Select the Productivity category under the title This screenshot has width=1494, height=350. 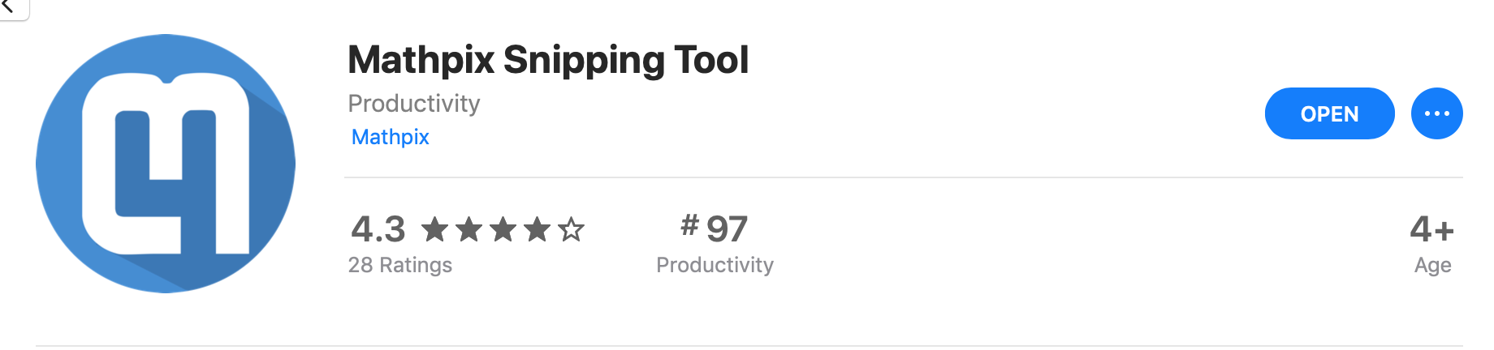pos(414,104)
